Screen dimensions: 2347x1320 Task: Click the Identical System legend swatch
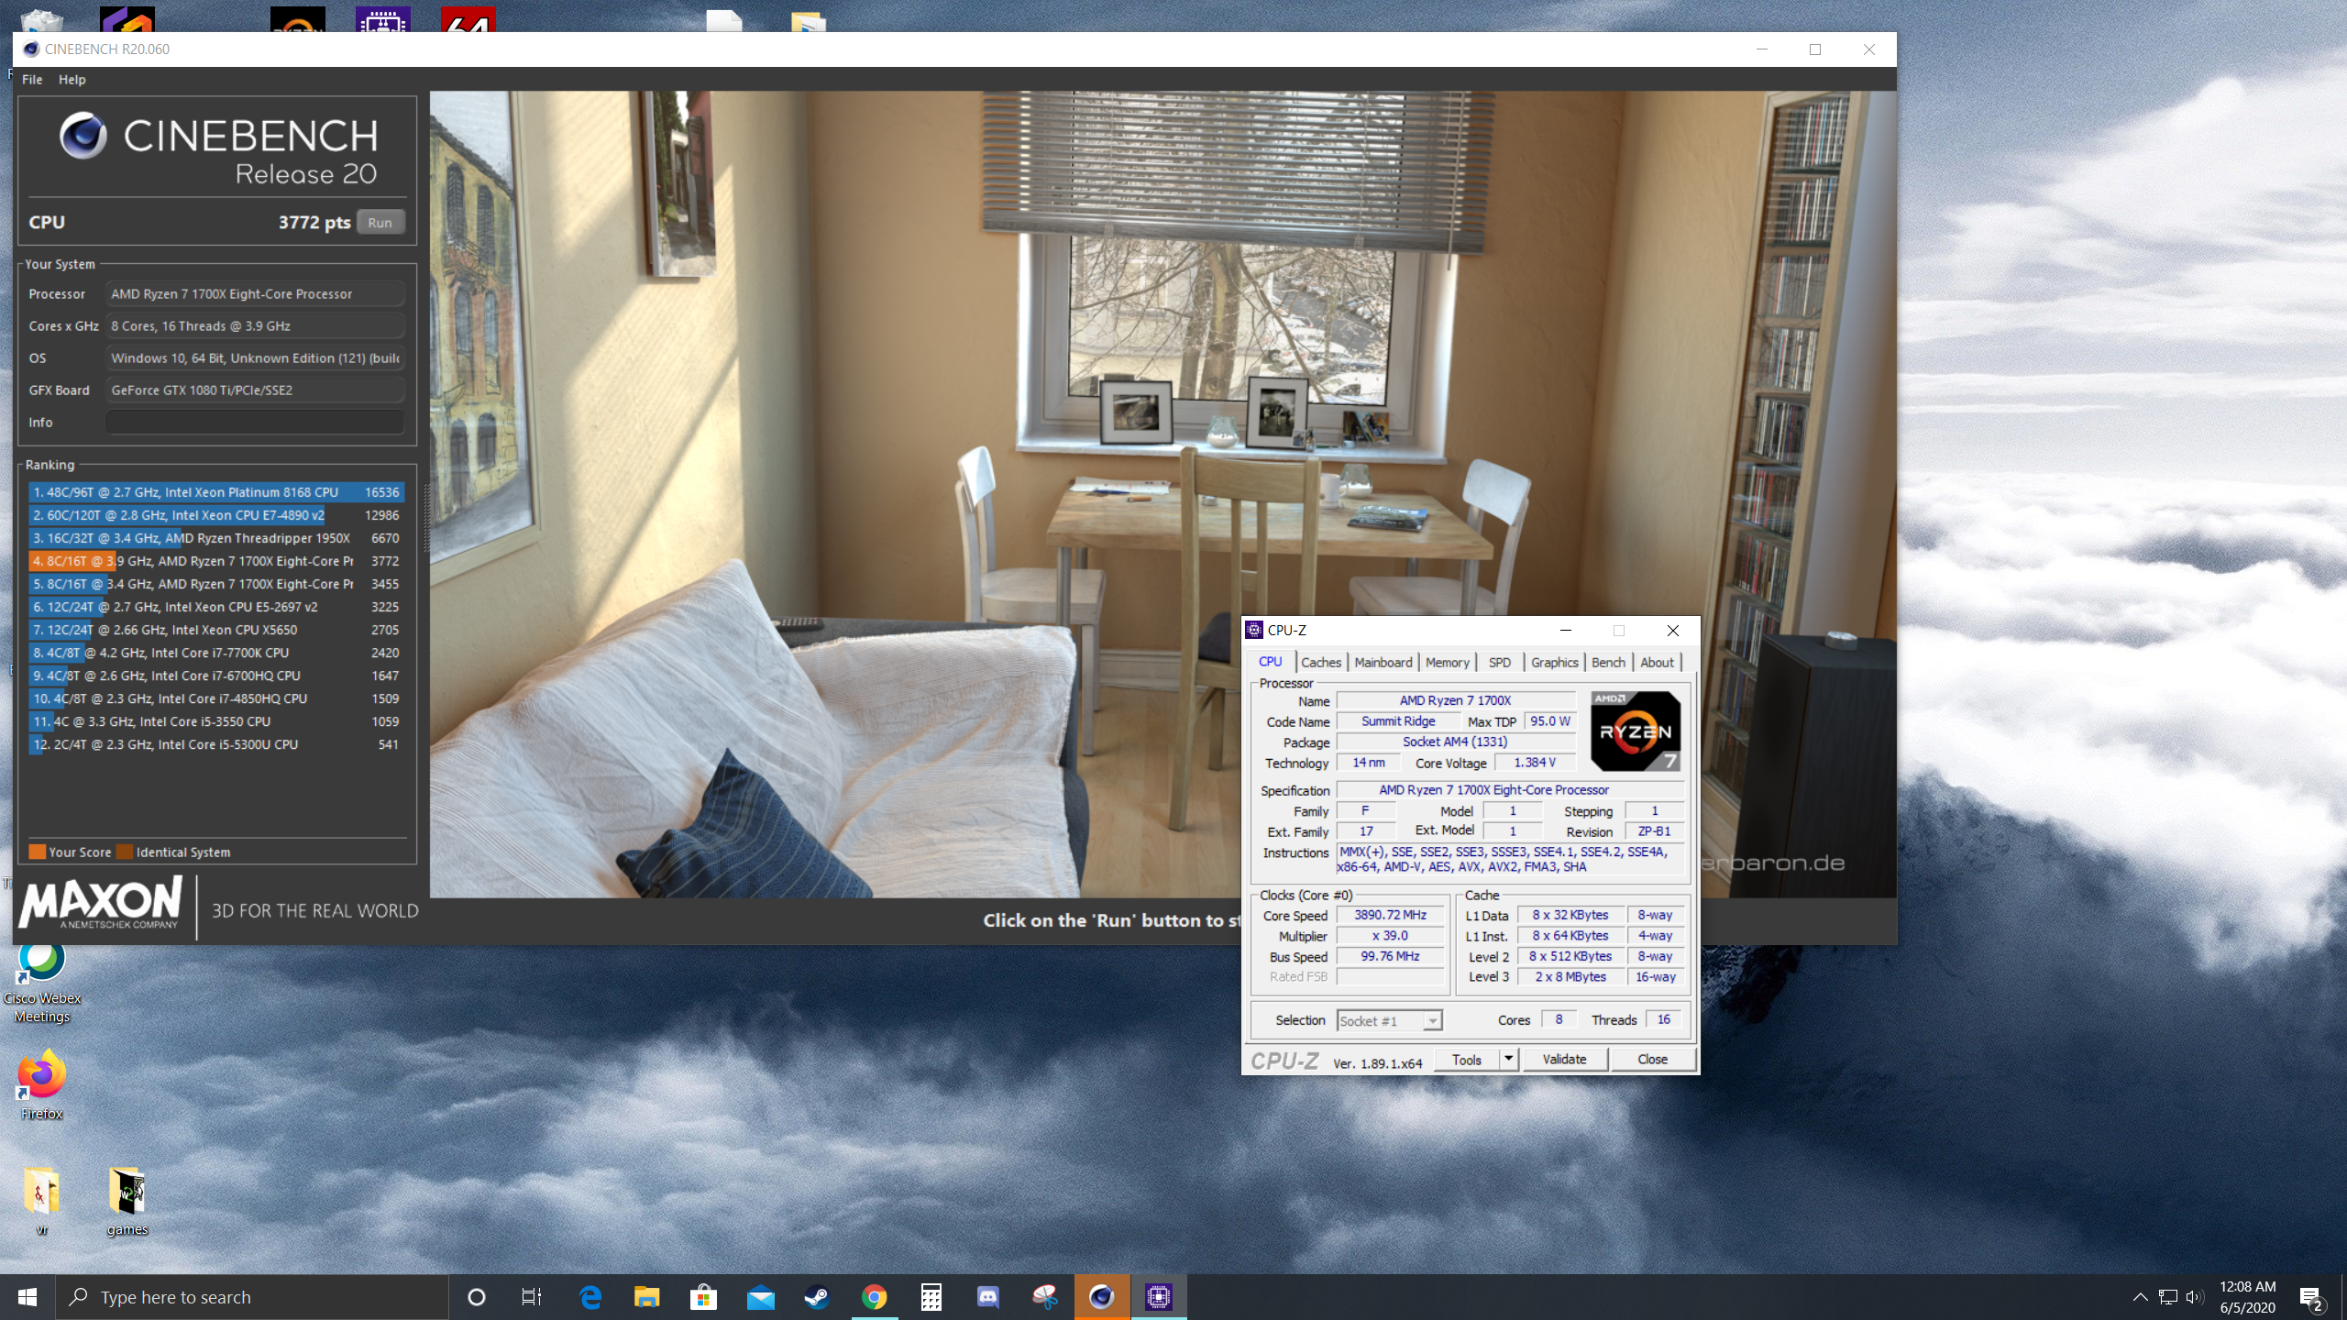[x=125, y=852]
